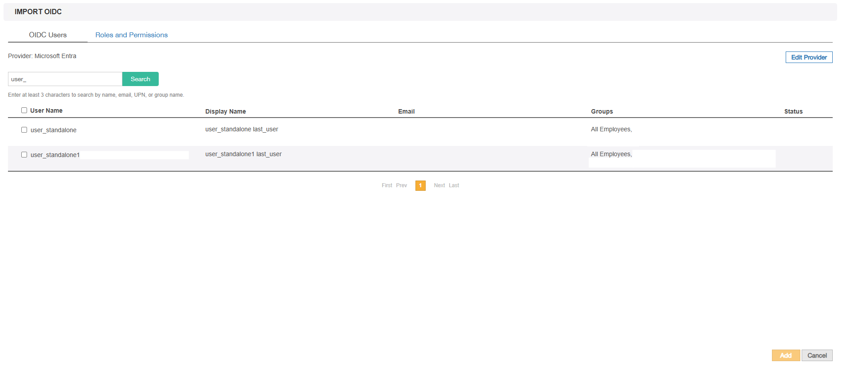Select the user_standalone1 username text

tap(55, 155)
